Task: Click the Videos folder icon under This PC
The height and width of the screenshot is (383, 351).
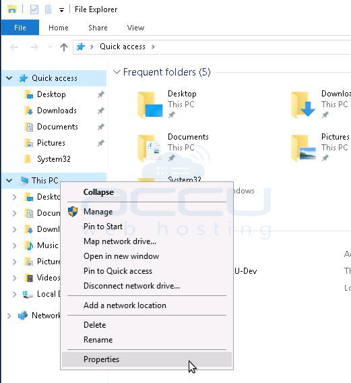Action: tap(30, 278)
